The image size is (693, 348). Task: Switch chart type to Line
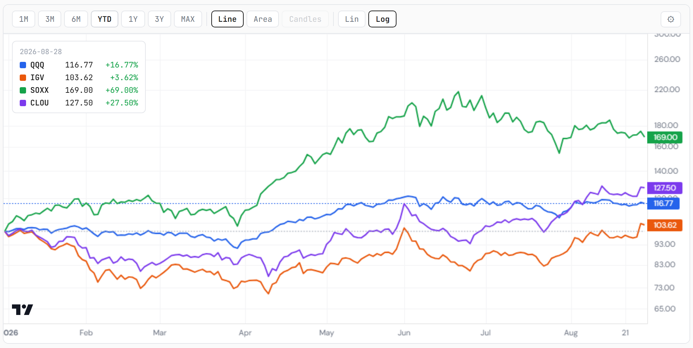[227, 19]
